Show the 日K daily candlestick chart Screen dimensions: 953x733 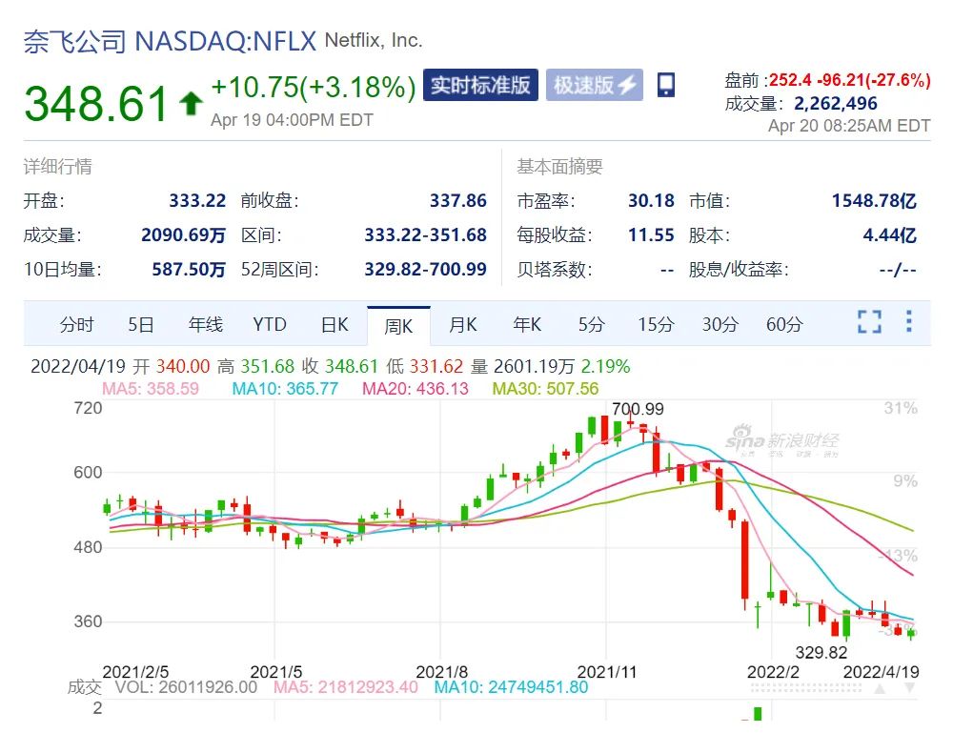335,325
